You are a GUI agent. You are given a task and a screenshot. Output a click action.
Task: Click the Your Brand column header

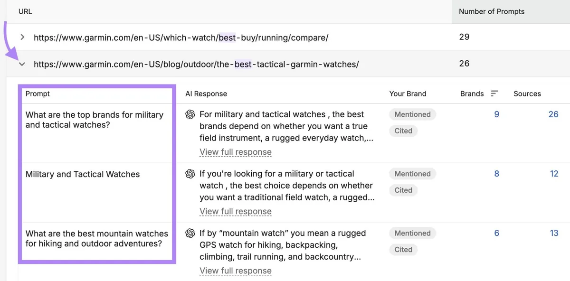pos(408,94)
